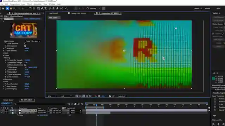Click the CRT Factory logo thumbnail
225x126 pixels.
point(24,30)
